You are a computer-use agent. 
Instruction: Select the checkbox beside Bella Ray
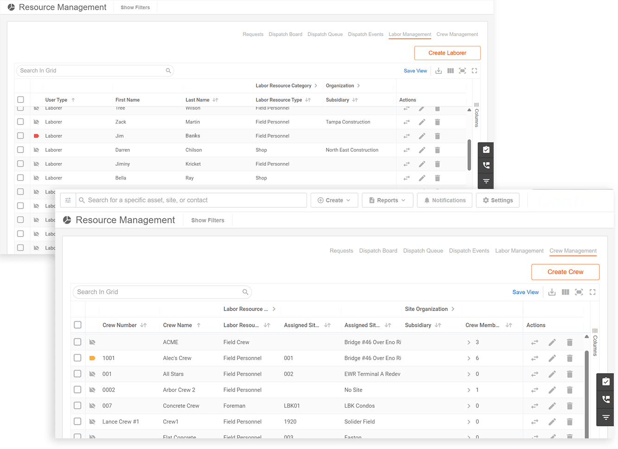point(20,177)
